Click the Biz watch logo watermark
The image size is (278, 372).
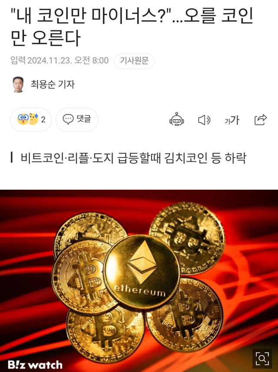pos(35,365)
